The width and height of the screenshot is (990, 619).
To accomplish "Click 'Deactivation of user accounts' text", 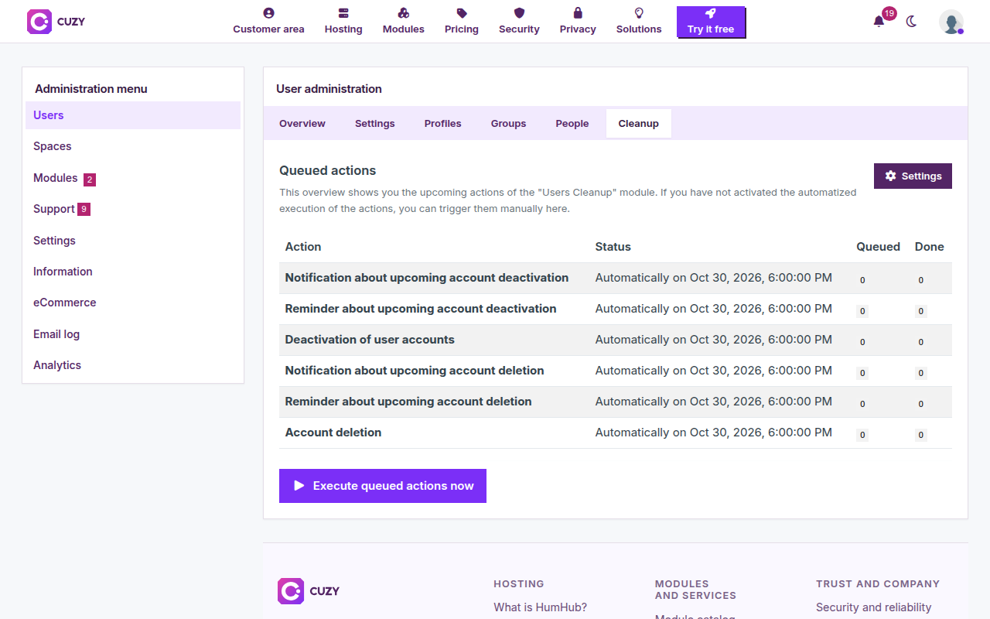I will pyautogui.click(x=370, y=340).
